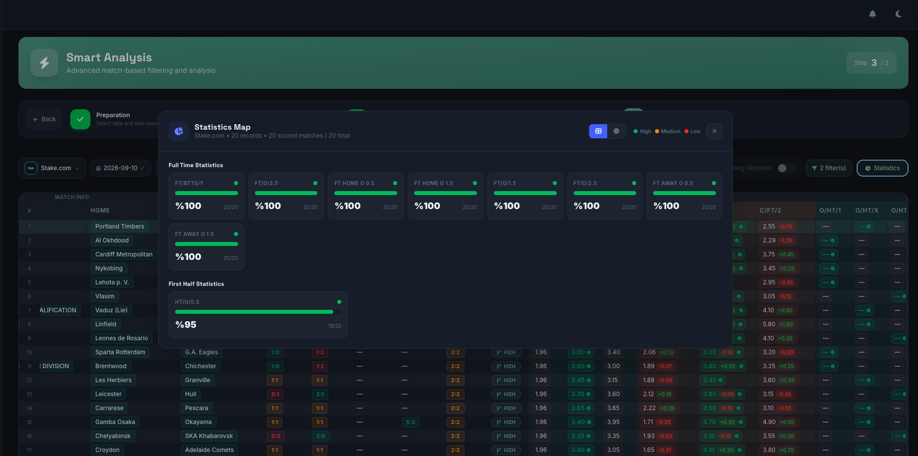This screenshot has width=918, height=456.
Task: Click the HOME column header
Action: (100, 211)
